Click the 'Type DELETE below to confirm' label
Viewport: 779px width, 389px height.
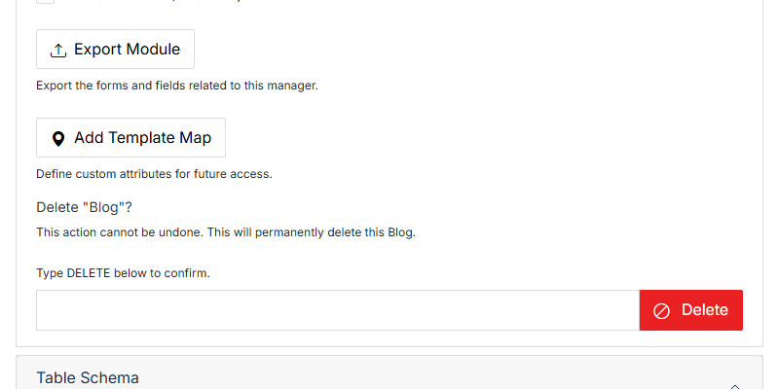tap(124, 273)
